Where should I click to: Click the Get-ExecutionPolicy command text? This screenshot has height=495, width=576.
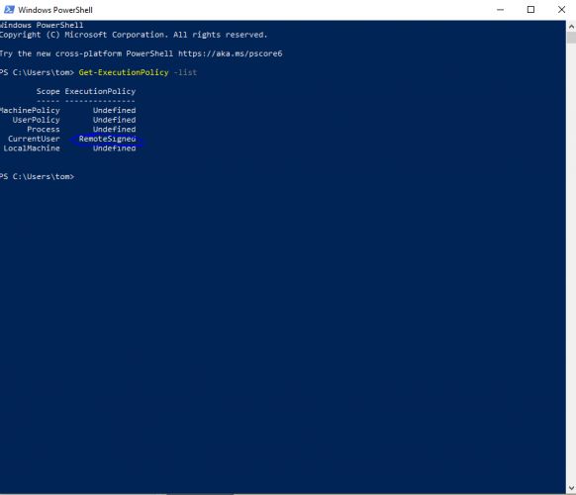coord(124,72)
